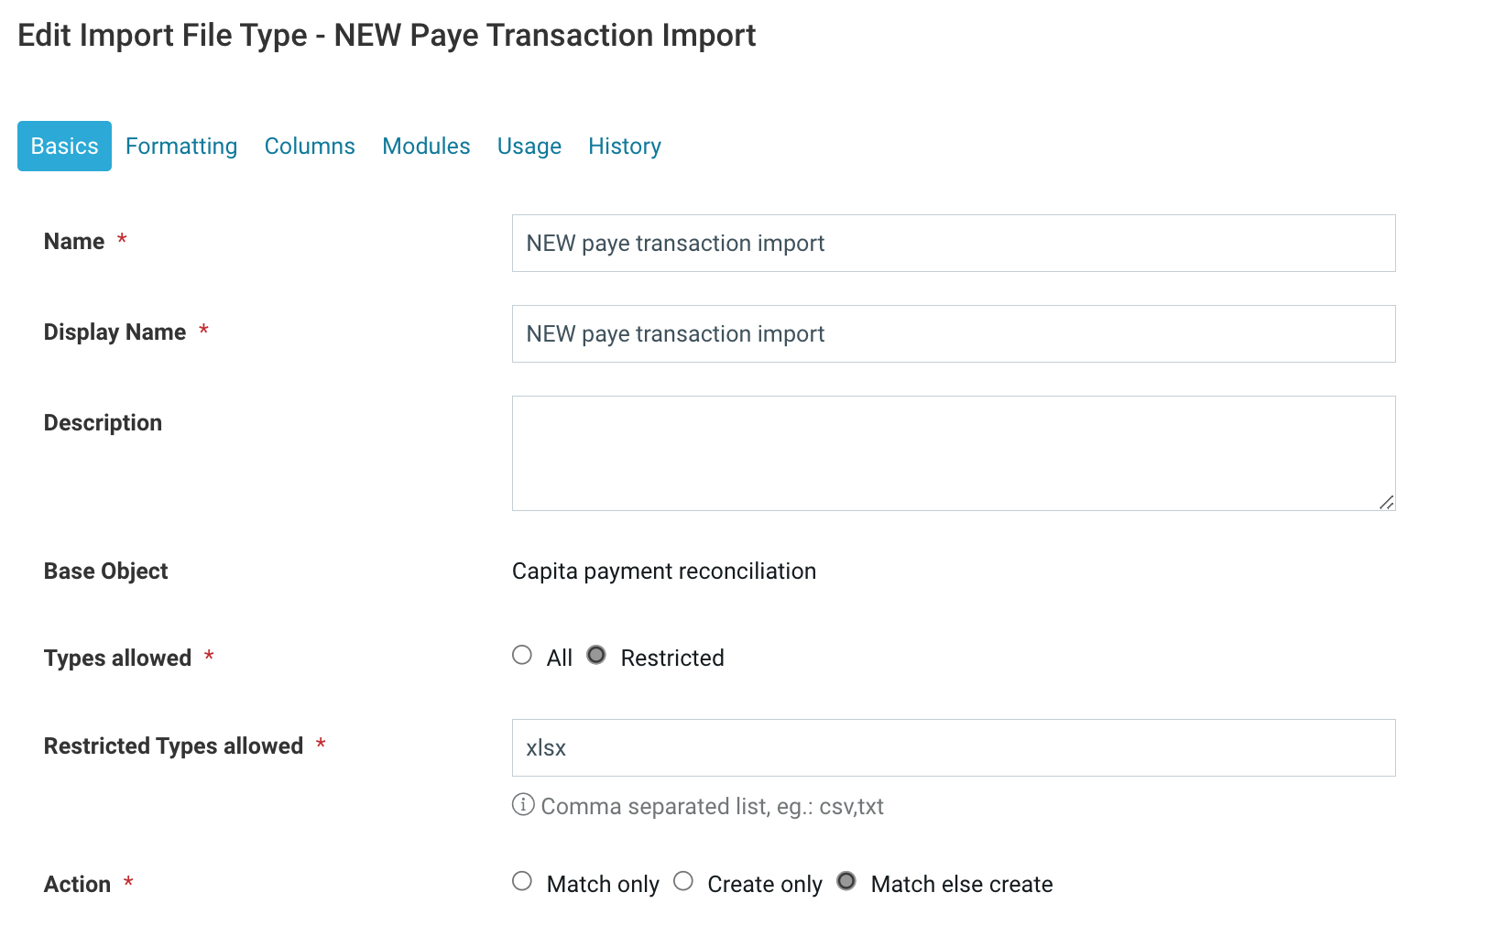Go to the Usage tab
This screenshot has height=936, width=1495.
pyautogui.click(x=529, y=147)
